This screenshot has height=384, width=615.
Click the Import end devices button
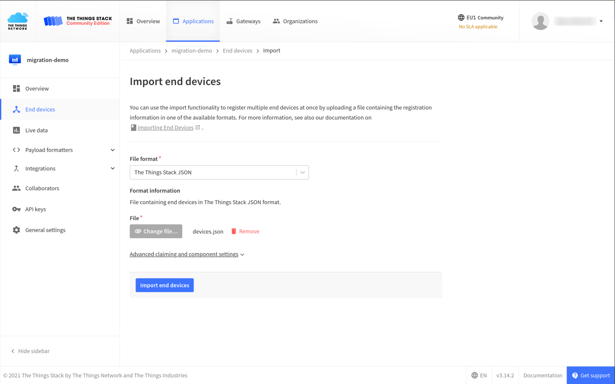coord(165,285)
